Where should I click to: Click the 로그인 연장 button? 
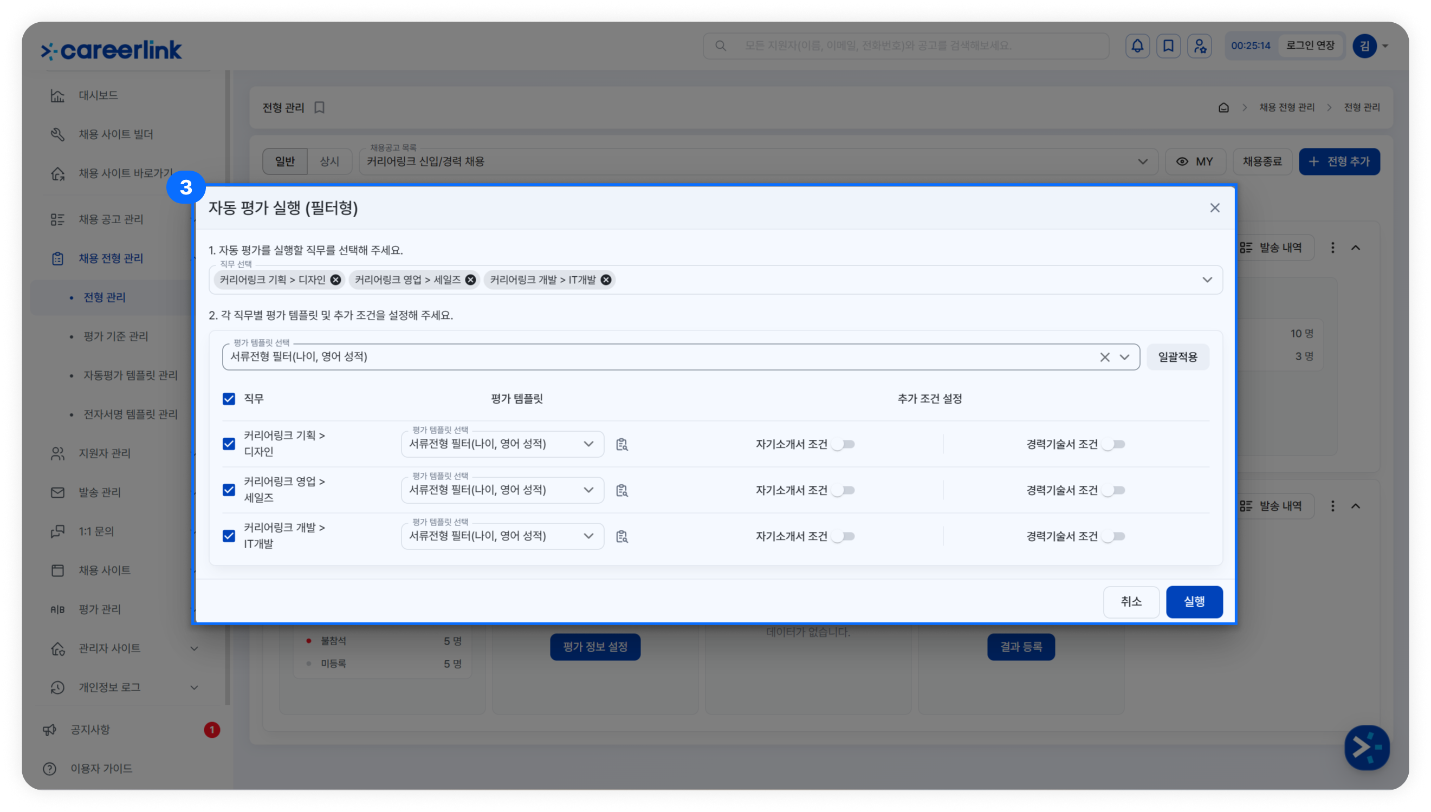[x=1311, y=46]
